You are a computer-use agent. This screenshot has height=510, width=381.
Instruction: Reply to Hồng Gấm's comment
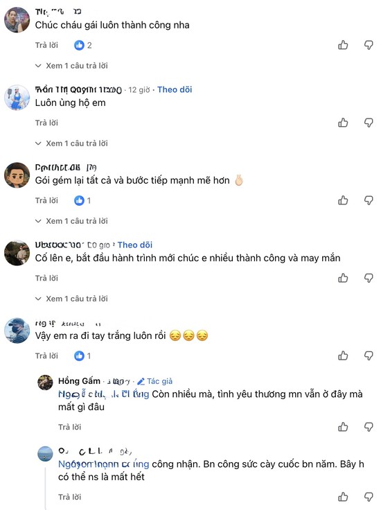(69, 427)
